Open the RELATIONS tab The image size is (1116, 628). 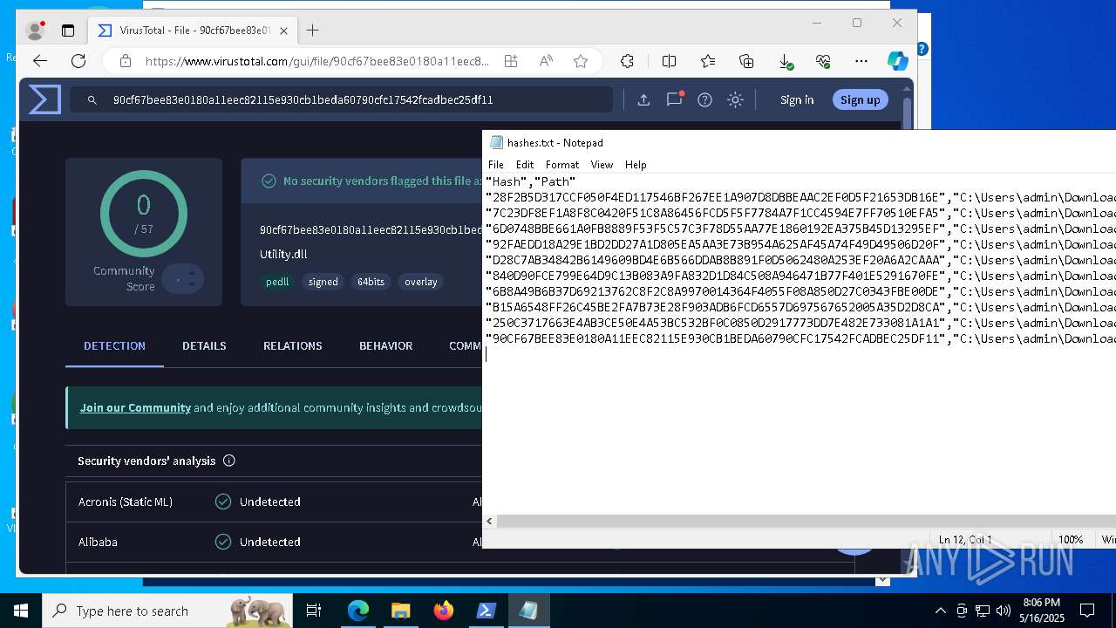click(293, 345)
